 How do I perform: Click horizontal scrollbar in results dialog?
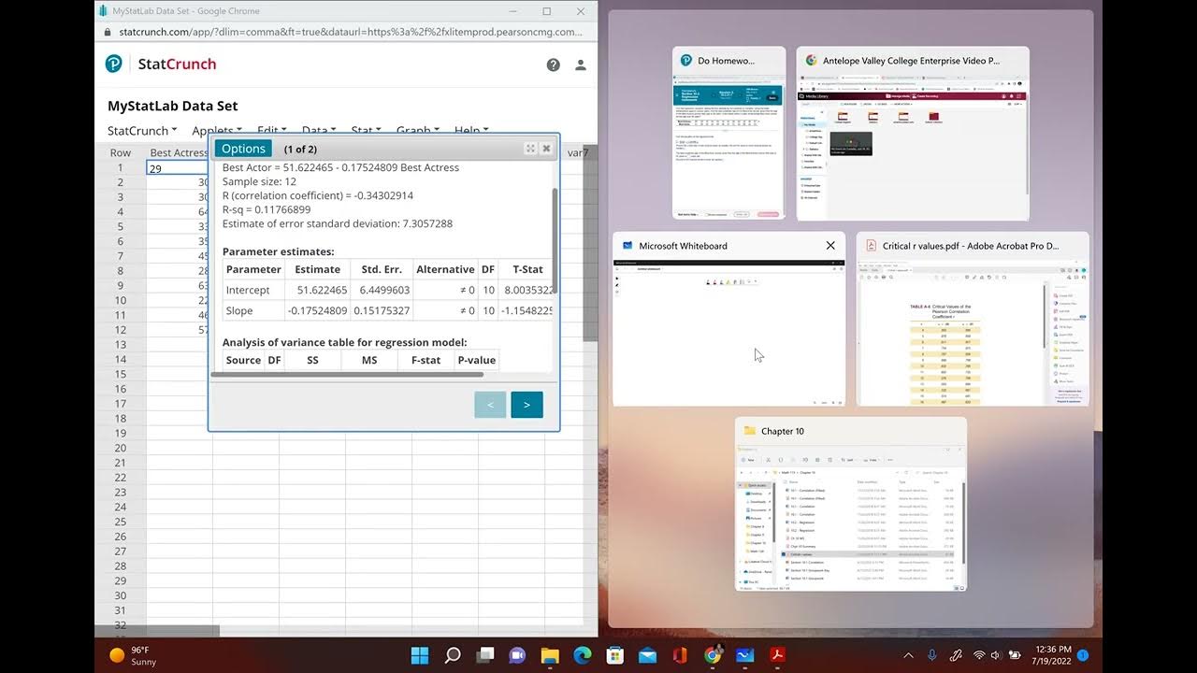[x=347, y=374]
